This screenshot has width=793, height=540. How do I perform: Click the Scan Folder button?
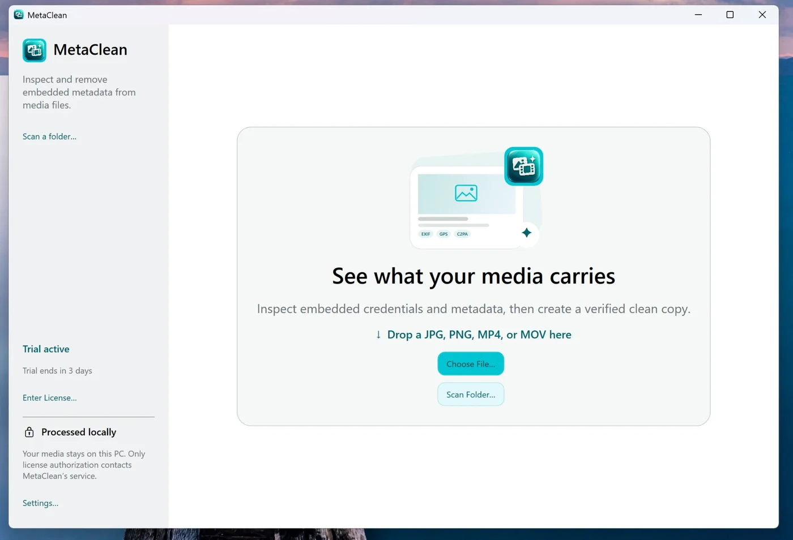(x=471, y=395)
